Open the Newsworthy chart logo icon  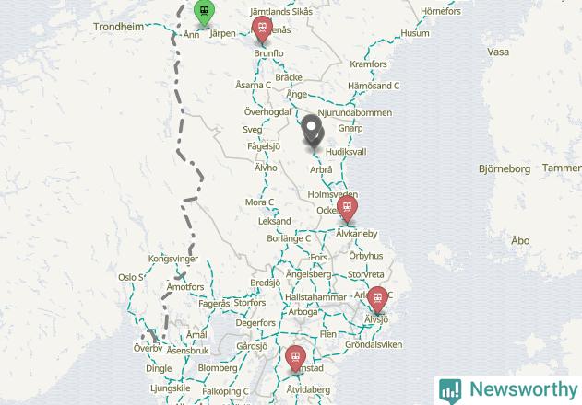(x=450, y=390)
